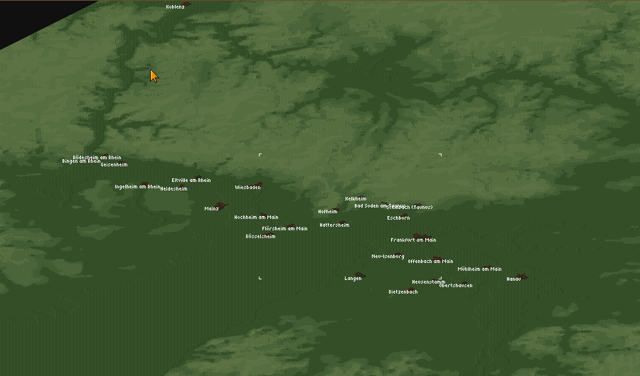Click the Hofheim town label
Screen dimensions: 640x376
[327, 212]
